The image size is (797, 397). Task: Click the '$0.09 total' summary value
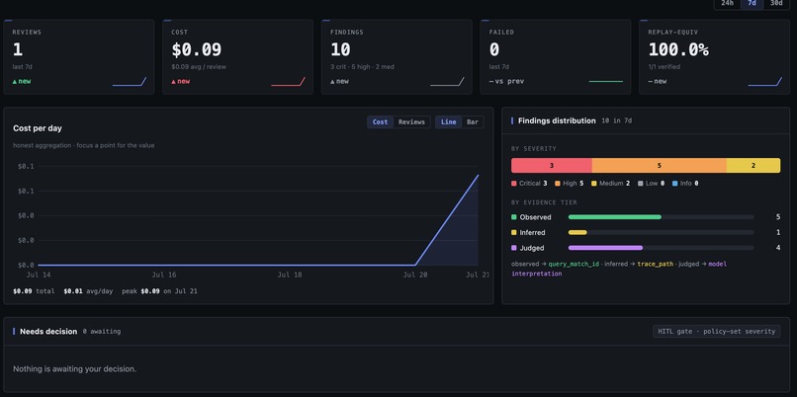tap(34, 291)
